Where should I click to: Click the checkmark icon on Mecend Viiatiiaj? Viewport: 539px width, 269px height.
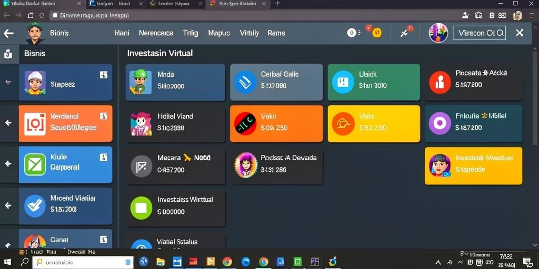click(35, 206)
